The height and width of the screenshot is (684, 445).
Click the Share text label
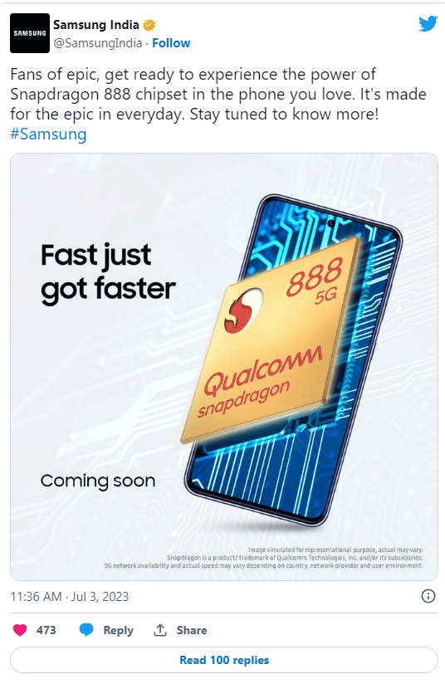[192, 630]
